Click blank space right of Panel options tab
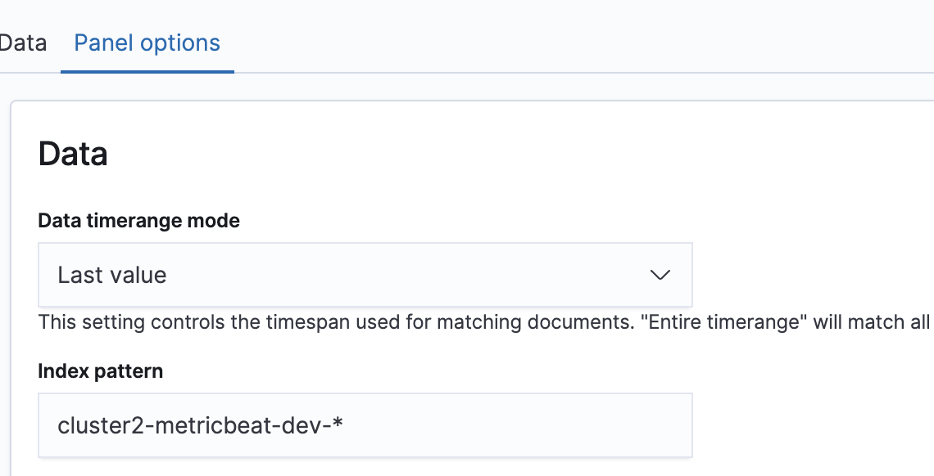 point(574,43)
